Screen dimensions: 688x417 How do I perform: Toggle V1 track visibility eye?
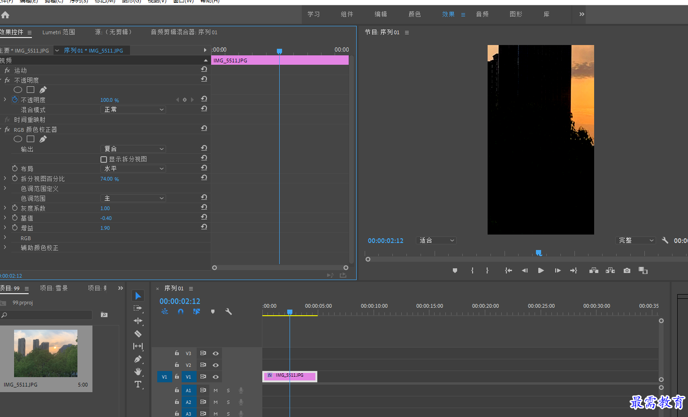tap(216, 377)
